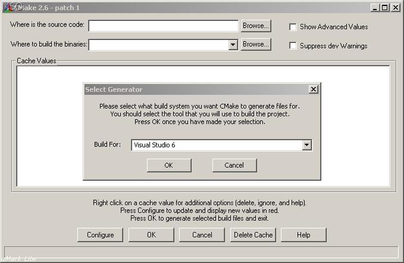Viewport: 404px width, 263px height.
Task: Toggle Suppress dev Warnings checkbox
Action: pos(293,46)
